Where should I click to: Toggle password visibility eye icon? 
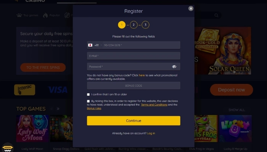(x=174, y=66)
